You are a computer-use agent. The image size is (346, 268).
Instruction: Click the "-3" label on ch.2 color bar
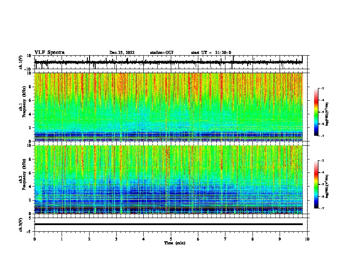pyautogui.click(x=322, y=161)
